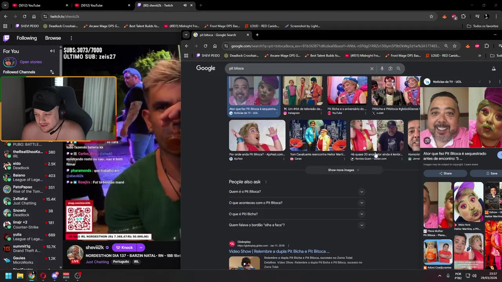Click the Share button on image preview
This screenshot has height=282, width=502.
click(x=445, y=174)
